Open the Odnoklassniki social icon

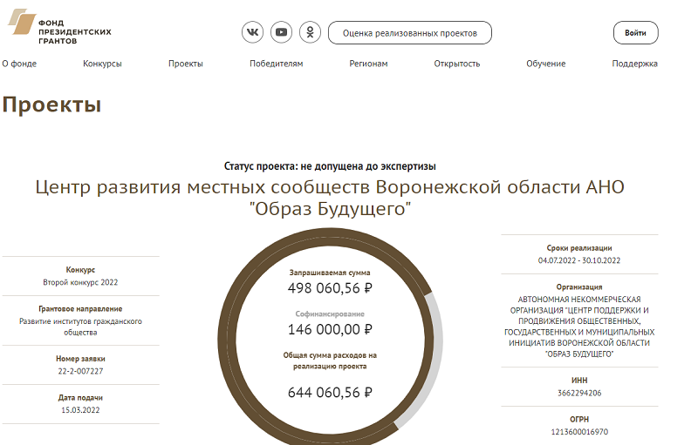coord(311,32)
